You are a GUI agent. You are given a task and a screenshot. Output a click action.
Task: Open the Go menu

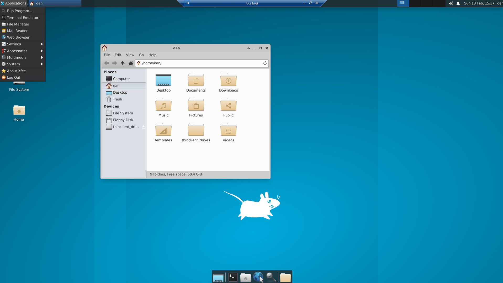[141, 55]
